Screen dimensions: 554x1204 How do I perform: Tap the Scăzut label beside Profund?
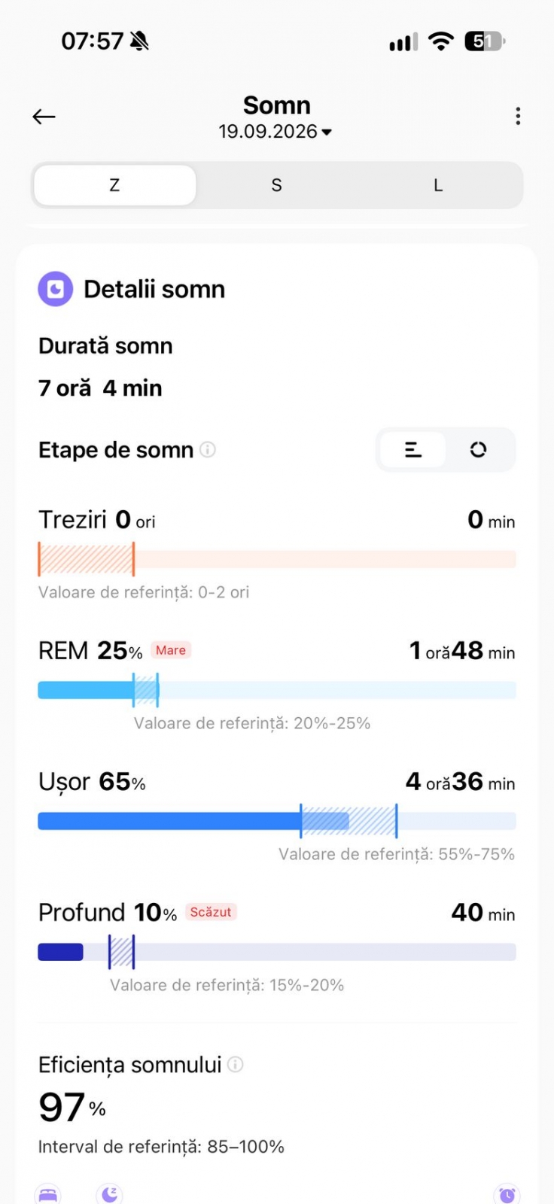pos(211,912)
